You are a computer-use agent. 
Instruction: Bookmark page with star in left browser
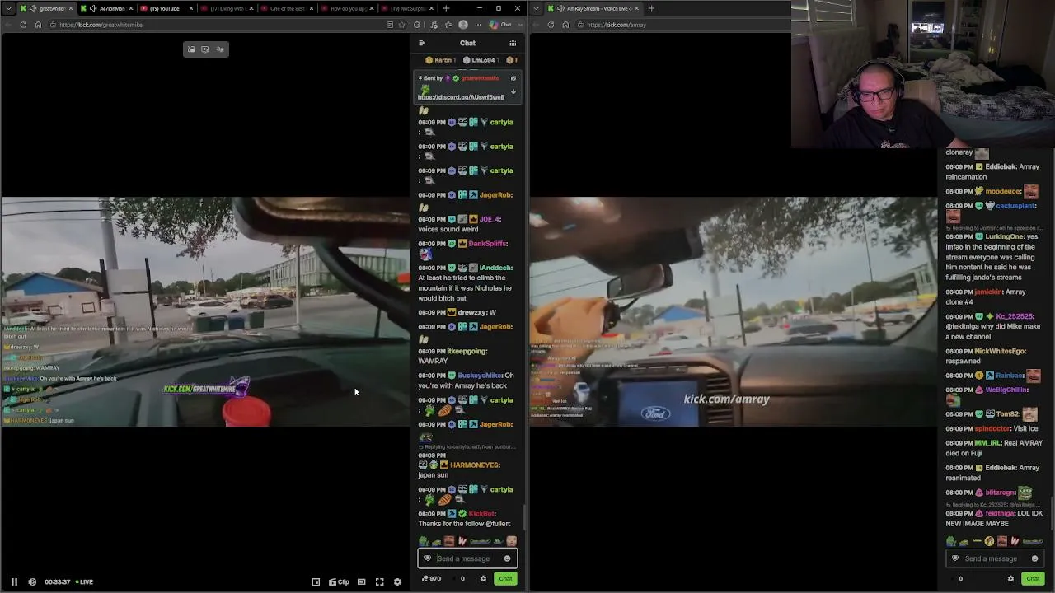(x=402, y=25)
